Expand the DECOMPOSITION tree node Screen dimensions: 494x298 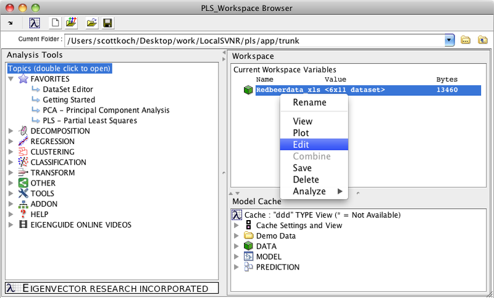click(x=11, y=131)
